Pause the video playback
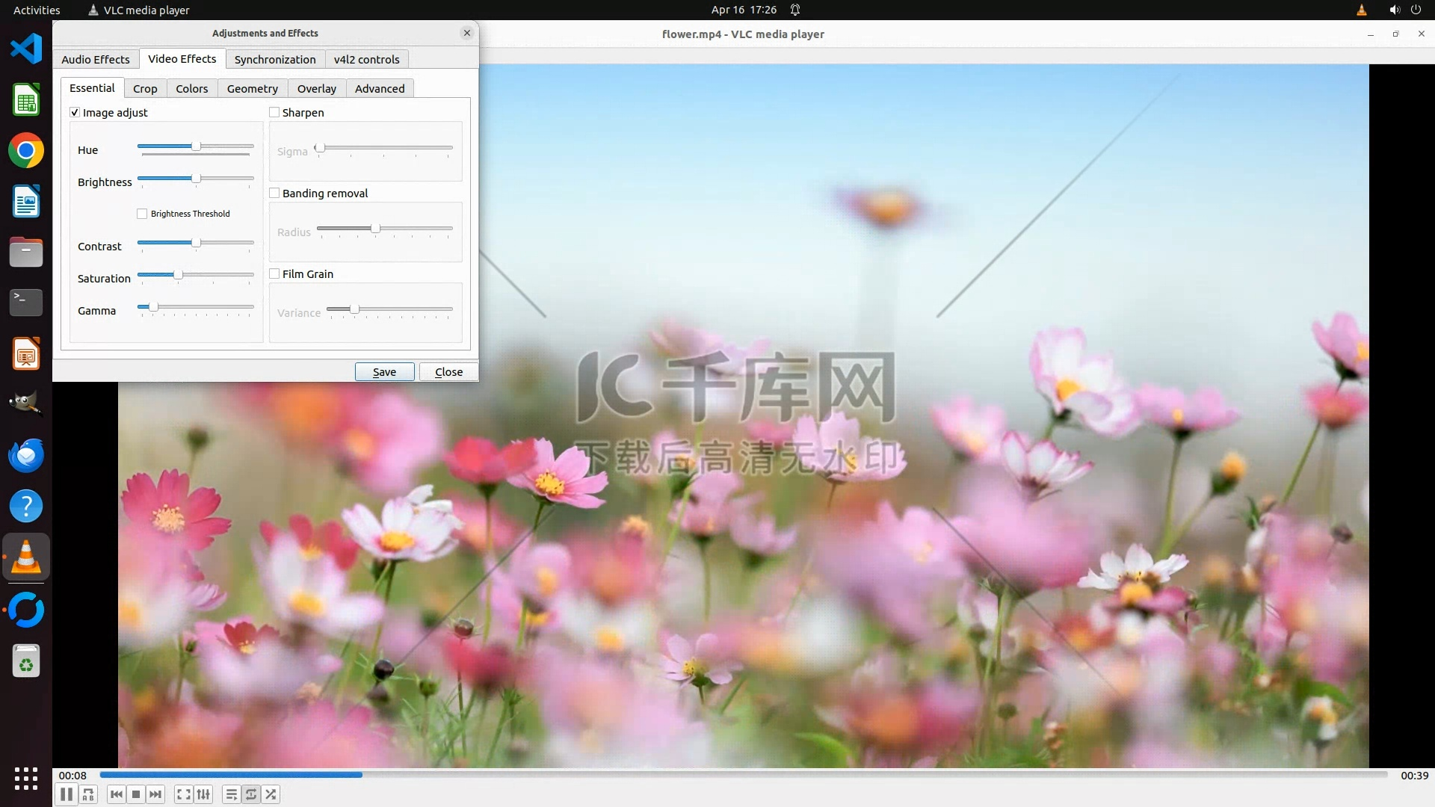Screen dimensions: 1435x807 67,794
